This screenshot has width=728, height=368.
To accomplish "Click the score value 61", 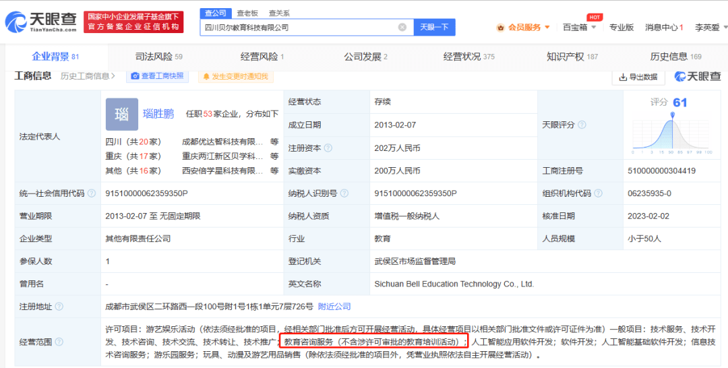I will coord(680,102).
